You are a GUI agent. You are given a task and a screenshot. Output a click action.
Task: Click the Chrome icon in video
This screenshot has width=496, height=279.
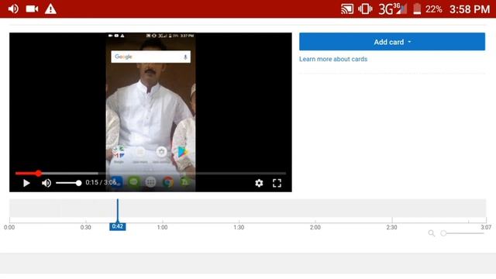(x=167, y=182)
